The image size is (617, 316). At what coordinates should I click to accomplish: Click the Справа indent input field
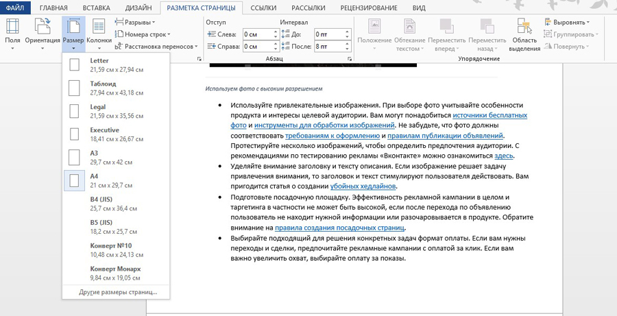(257, 47)
